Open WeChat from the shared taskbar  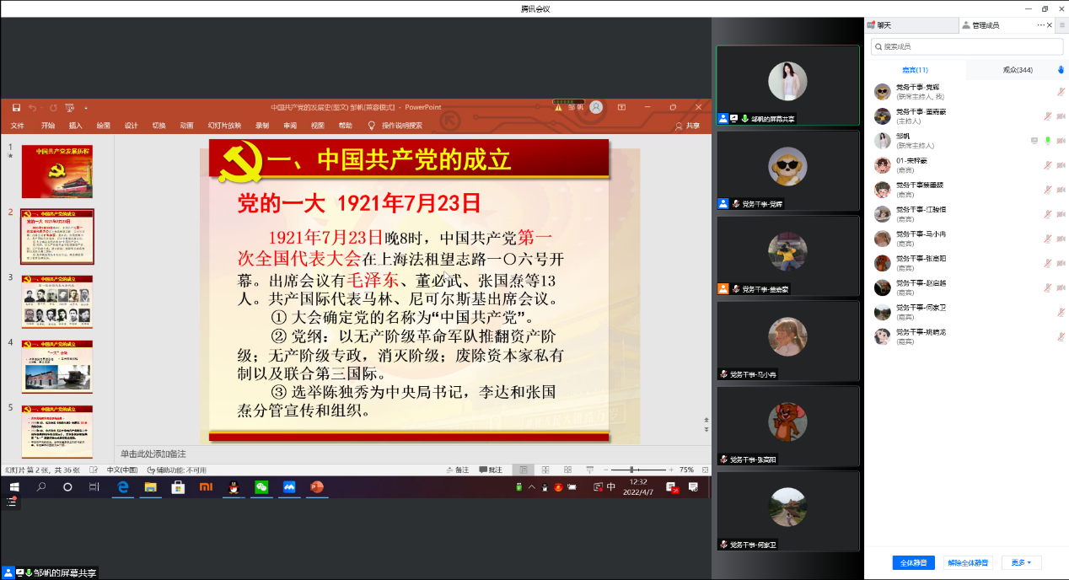click(x=261, y=487)
